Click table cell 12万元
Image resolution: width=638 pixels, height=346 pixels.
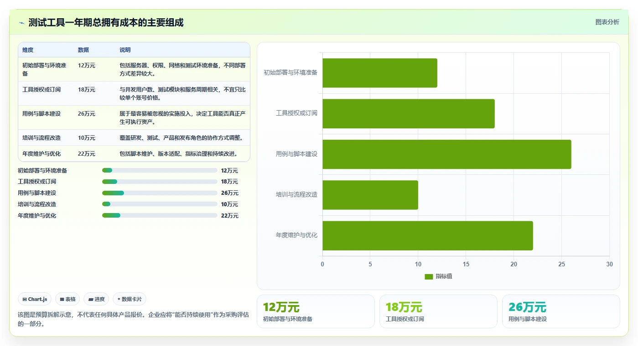click(87, 66)
